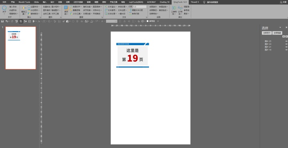
Task: Select 图片 19 in the selection pane
Action: [268, 50]
